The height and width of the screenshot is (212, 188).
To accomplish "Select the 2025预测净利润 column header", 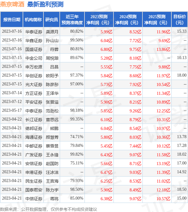I will pyautogui.click(x=157, y=19).
